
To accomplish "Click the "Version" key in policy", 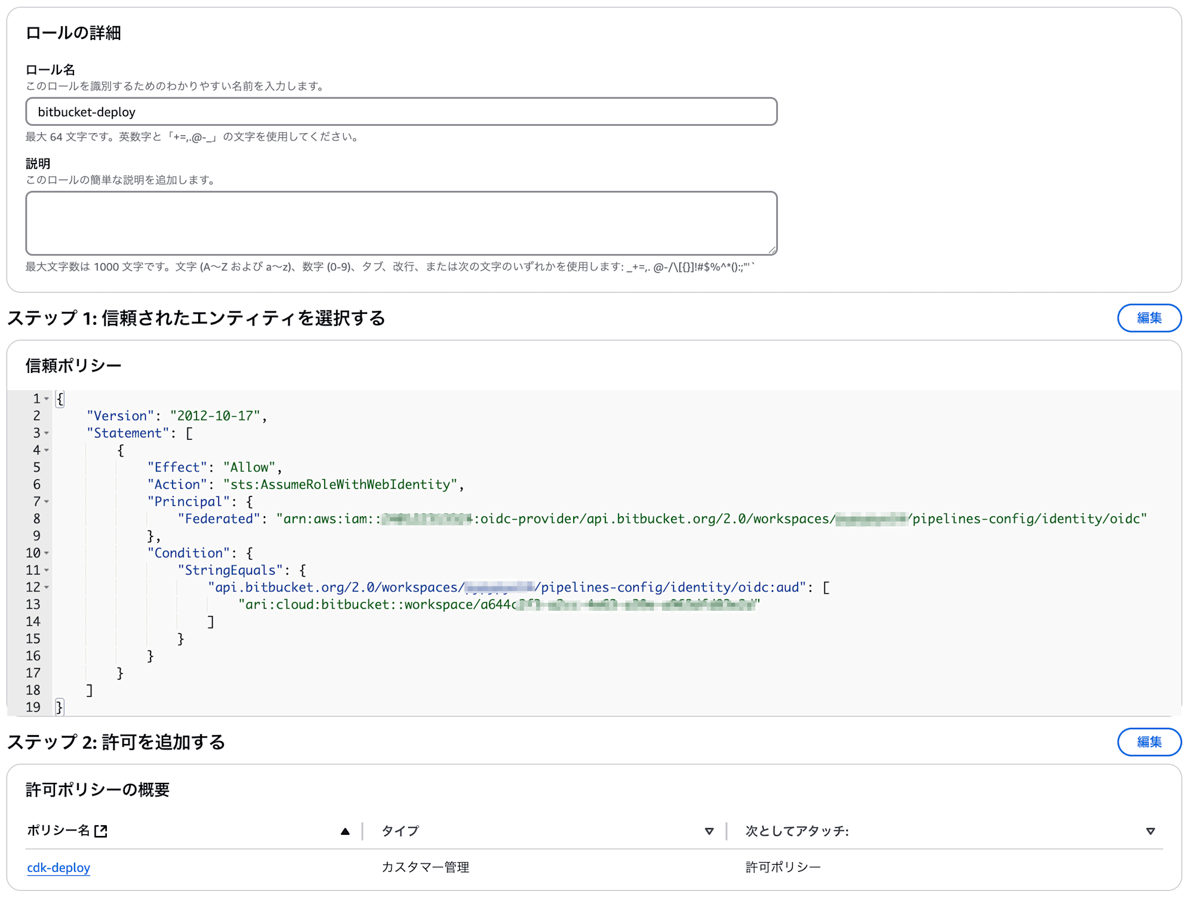I will (x=120, y=416).
